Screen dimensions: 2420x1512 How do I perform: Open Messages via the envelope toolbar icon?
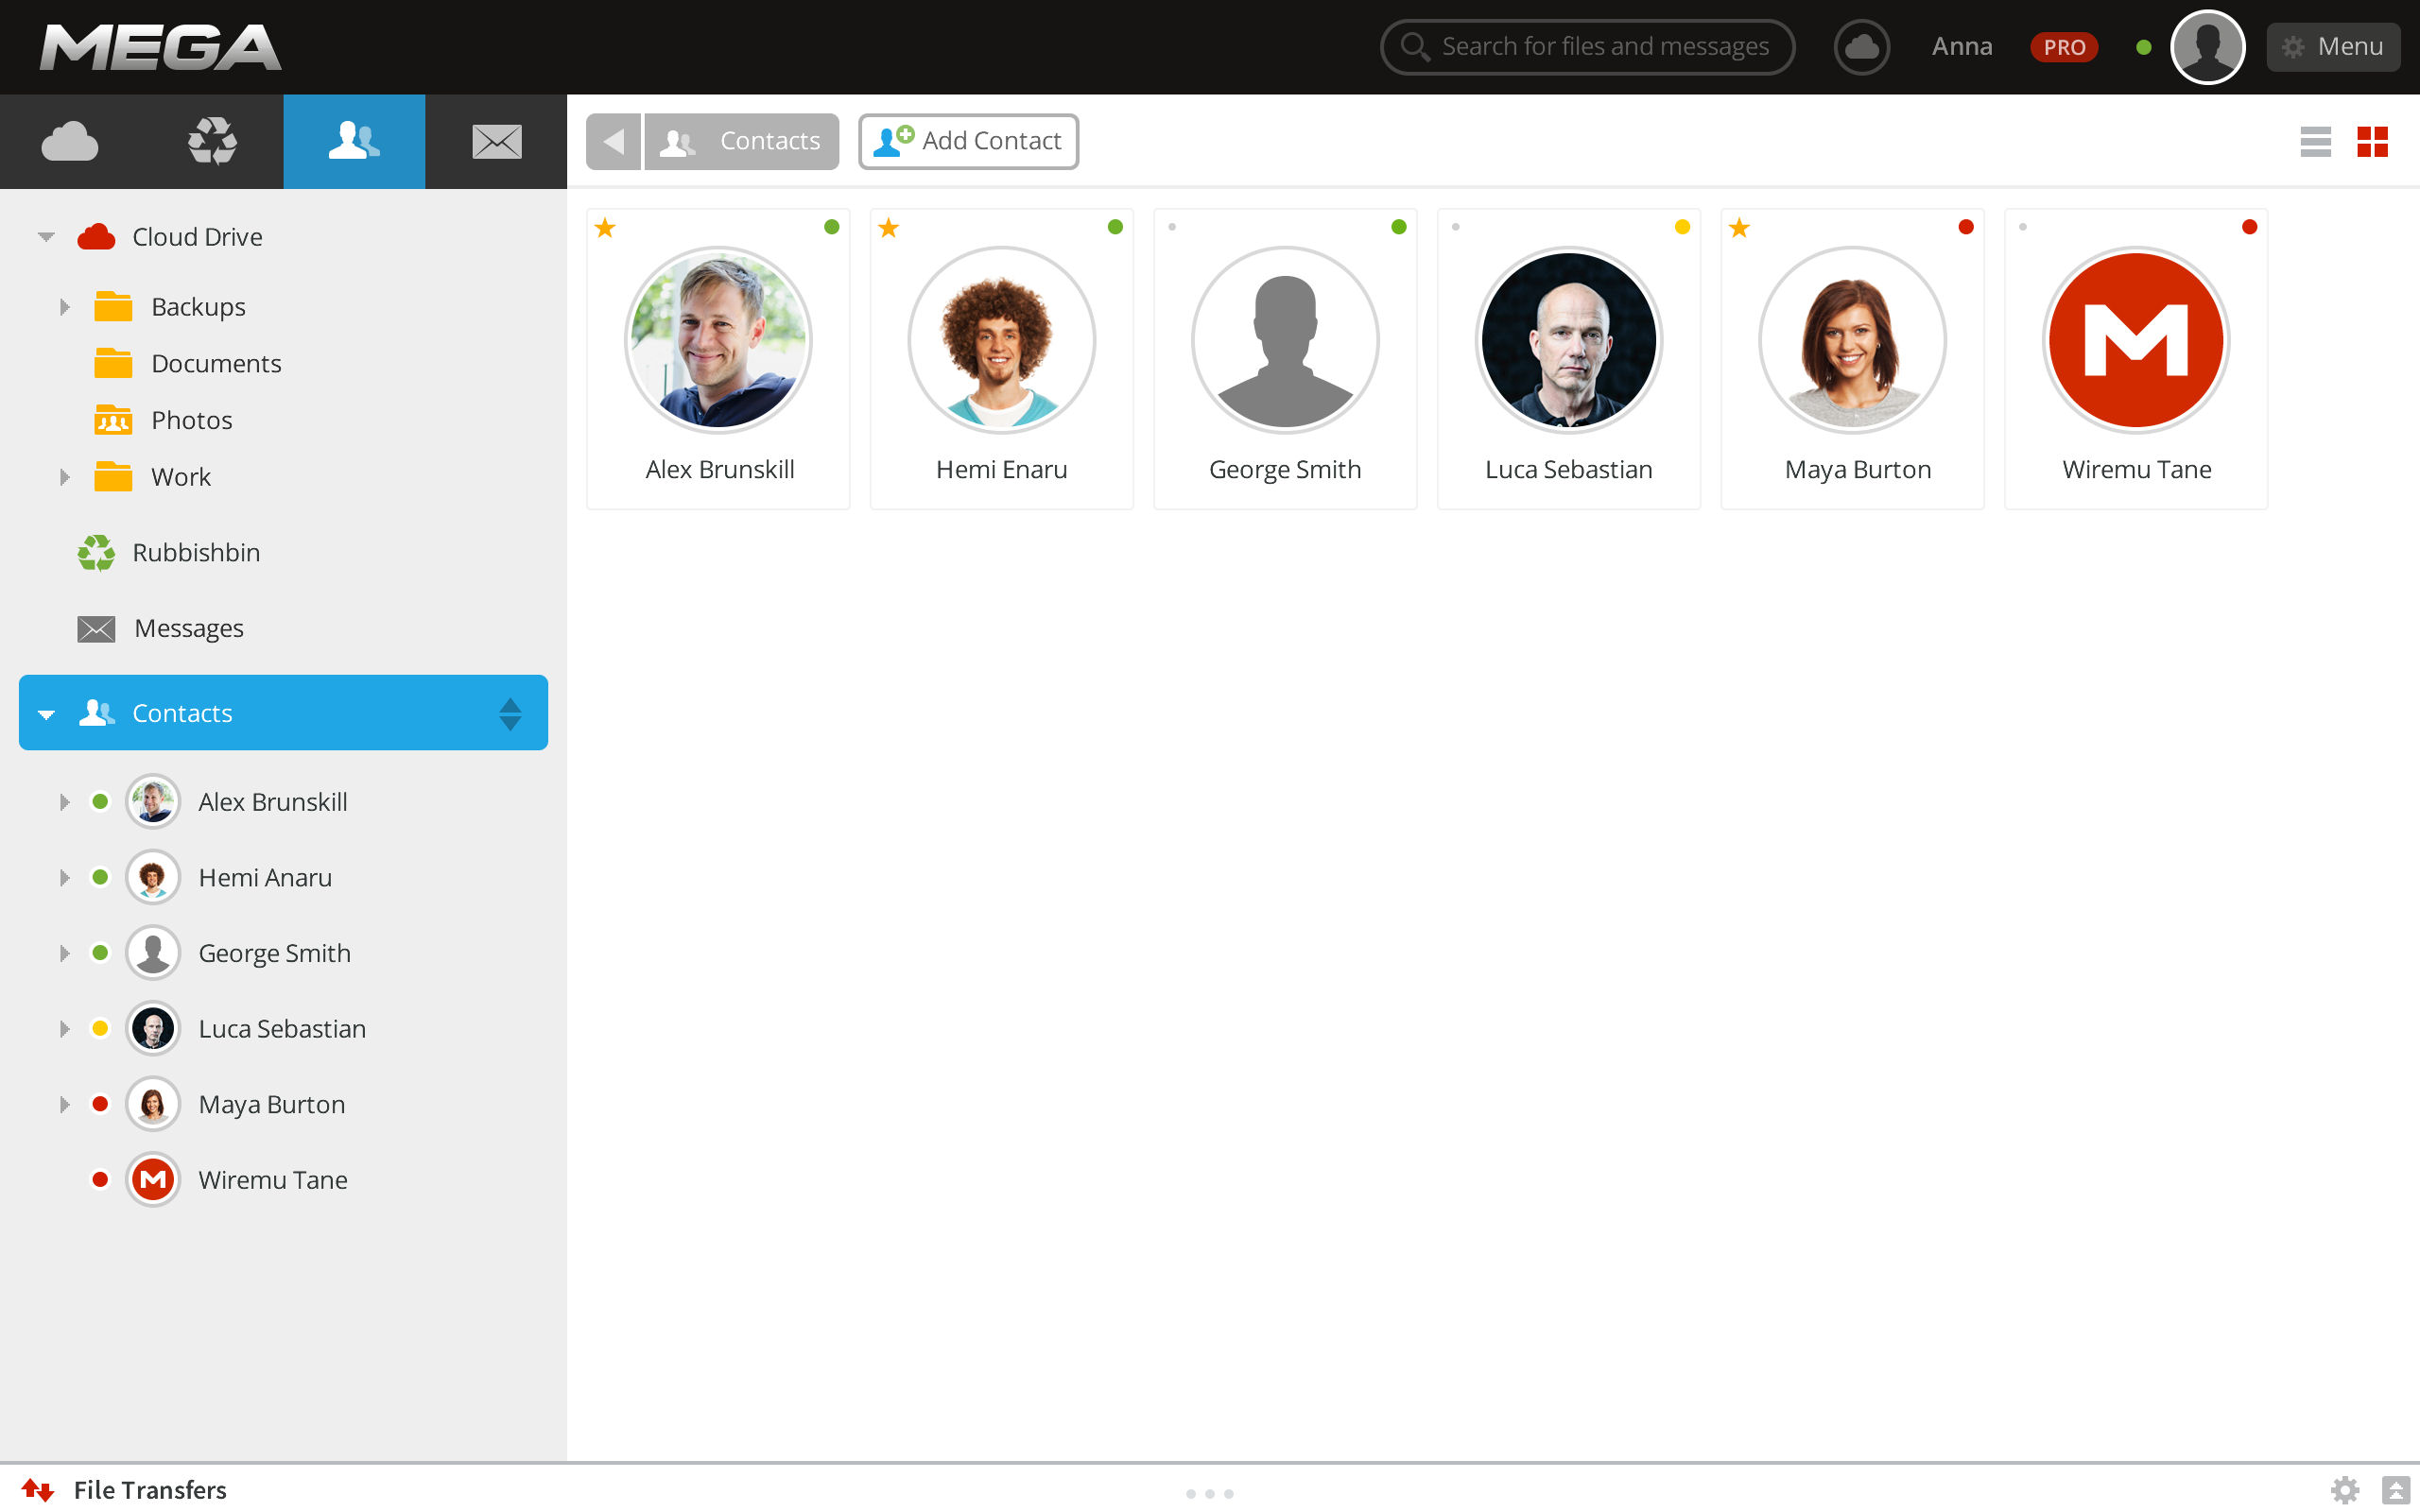[496, 141]
